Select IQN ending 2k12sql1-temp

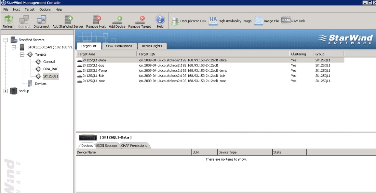(183, 71)
